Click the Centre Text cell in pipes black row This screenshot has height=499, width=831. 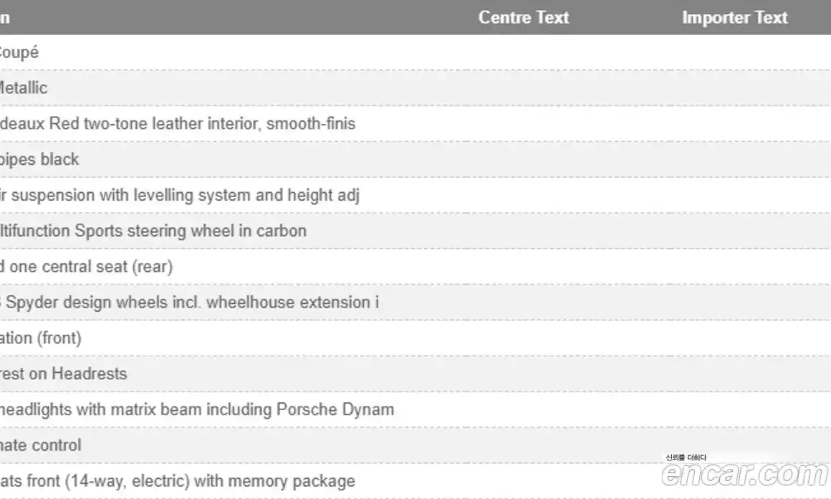pos(523,159)
